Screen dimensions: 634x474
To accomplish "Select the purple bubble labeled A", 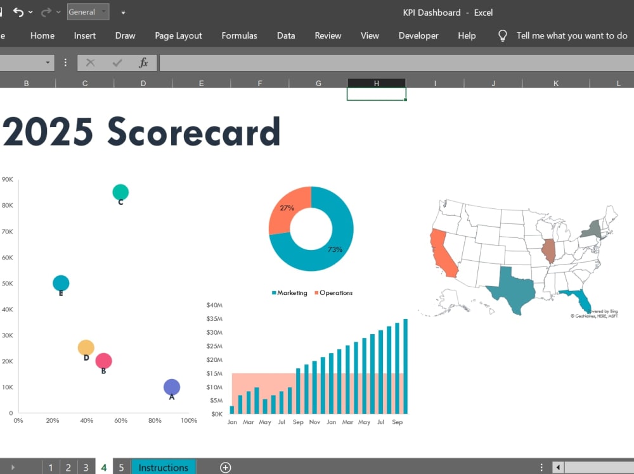I will point(172,387).
